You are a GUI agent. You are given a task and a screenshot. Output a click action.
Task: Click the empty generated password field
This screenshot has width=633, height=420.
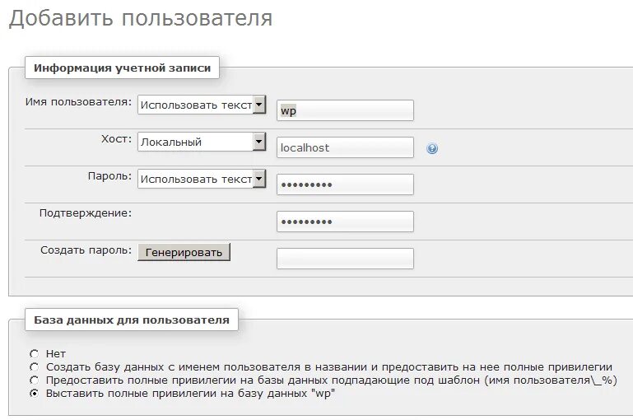coord(345,259)
